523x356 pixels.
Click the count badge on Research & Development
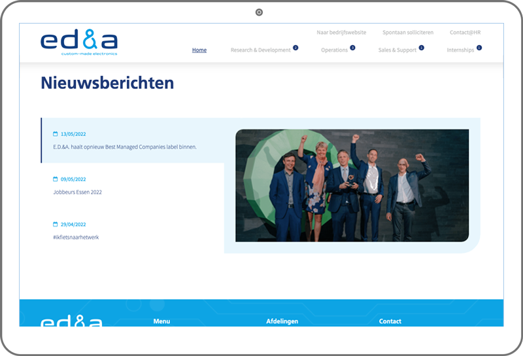(x=295, y=48)
